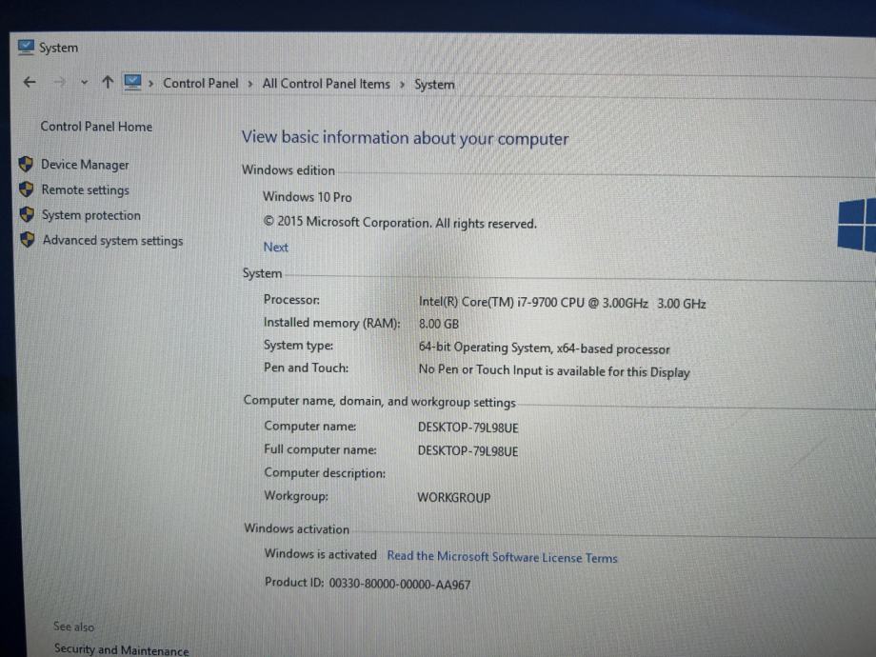The image size is (876, 657).
Task: Click the 2015 Microsoft Corporation copyright text
Action: click(400, 223)
